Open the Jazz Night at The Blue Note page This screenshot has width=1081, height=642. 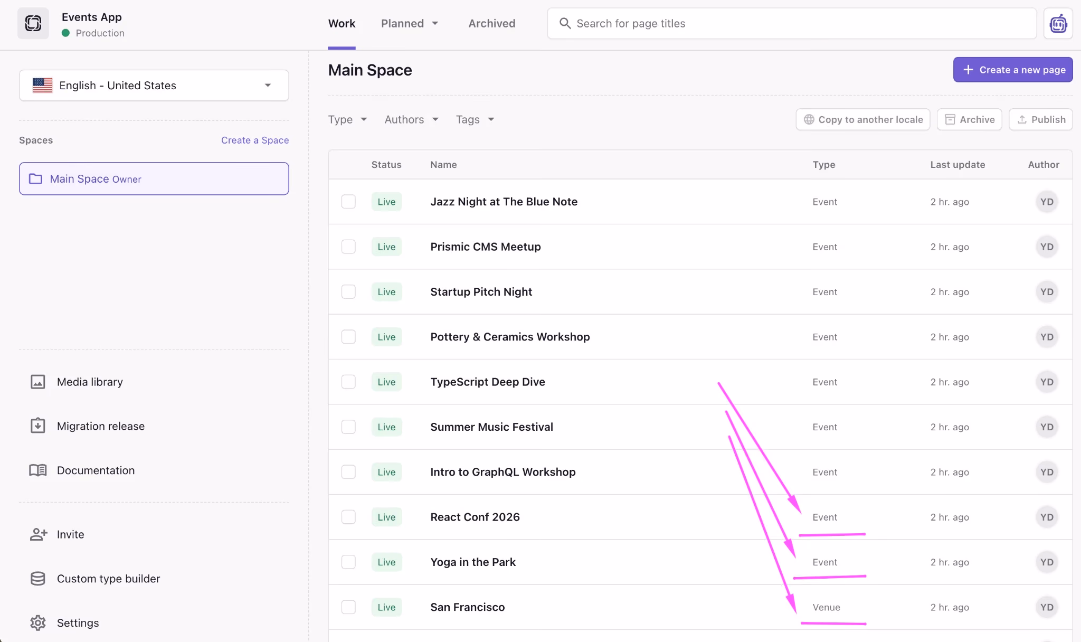coord(504,202)
